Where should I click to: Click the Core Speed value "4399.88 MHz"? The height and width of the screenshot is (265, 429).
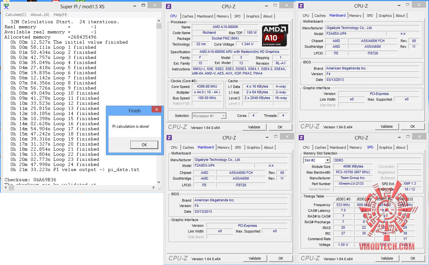click(x=207, y=87)
